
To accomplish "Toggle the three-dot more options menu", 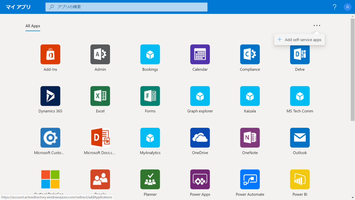I will [x=317, y=25].
